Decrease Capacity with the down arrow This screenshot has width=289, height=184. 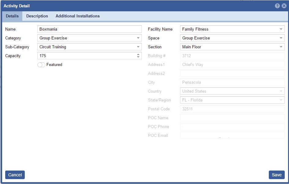click(x=138, y=57)
